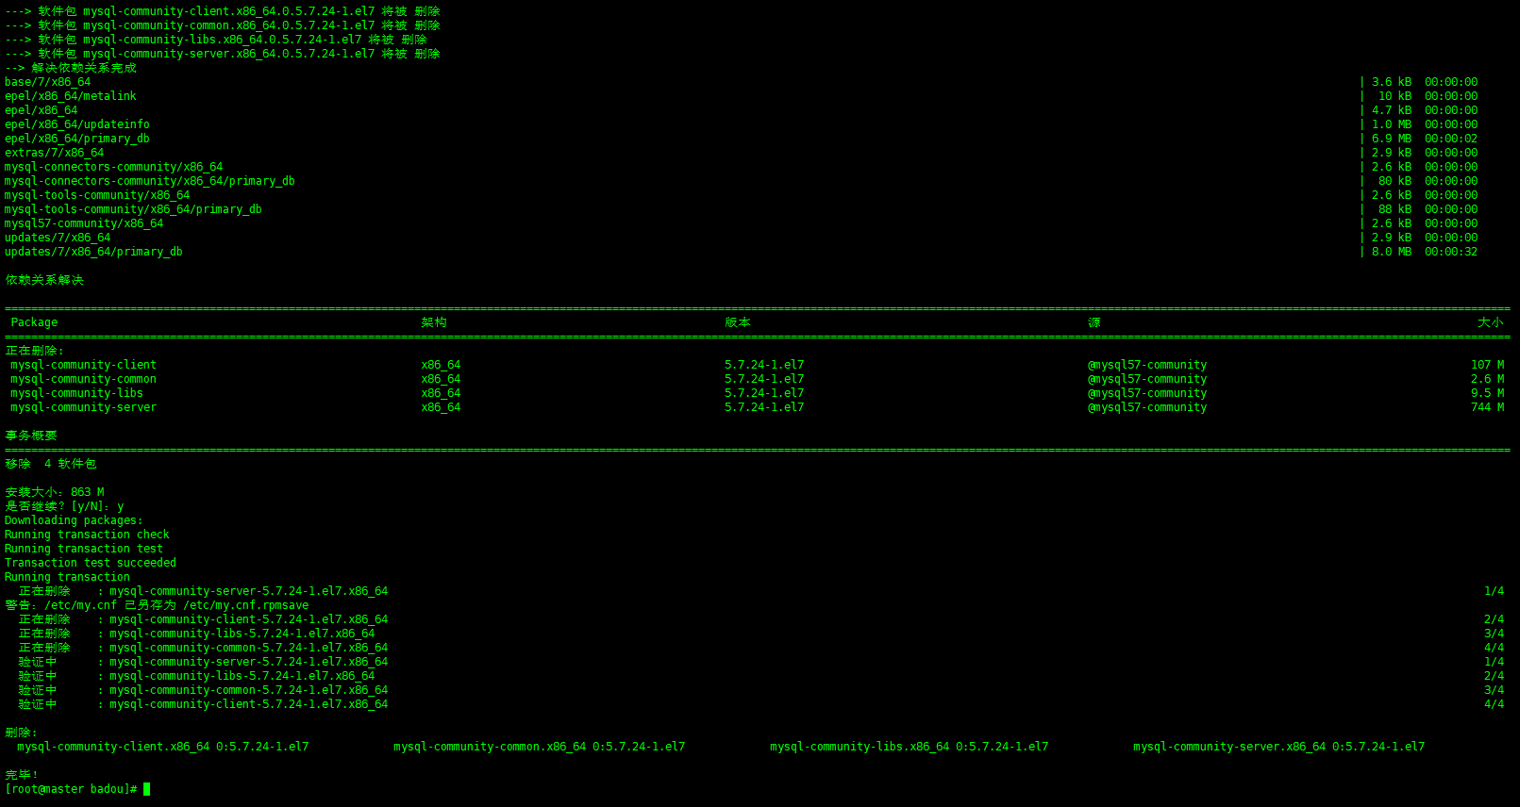The image size is (1520, 807).
Task: Click the 'epel/x86_64/primary_db' line
Action: click(x=77, y=139)
